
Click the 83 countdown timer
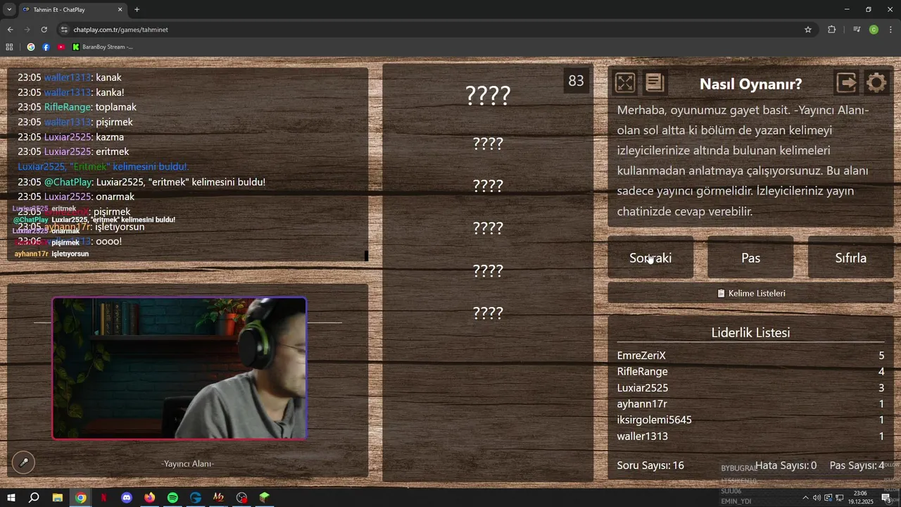click(576, 81)
